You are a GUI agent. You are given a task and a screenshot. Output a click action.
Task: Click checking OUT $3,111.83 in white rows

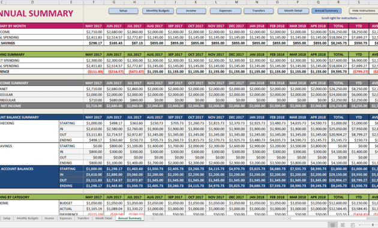coord(94,134)
